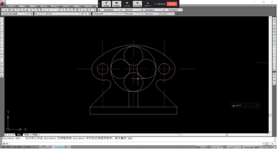Open the ByLayer linetype dropdown
Screen dimensions: 277x149
pos(126,14)
